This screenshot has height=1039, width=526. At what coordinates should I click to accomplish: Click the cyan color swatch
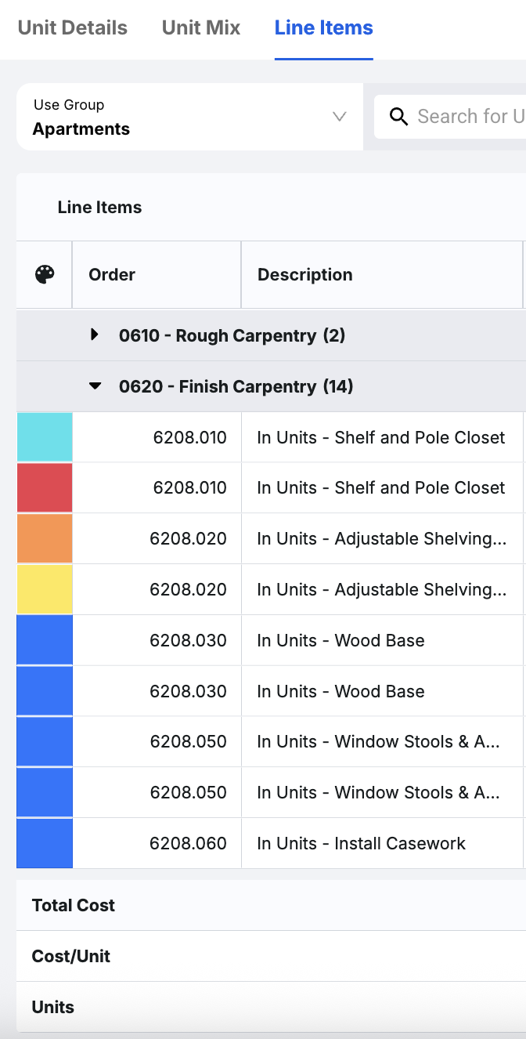click(45, 437)
